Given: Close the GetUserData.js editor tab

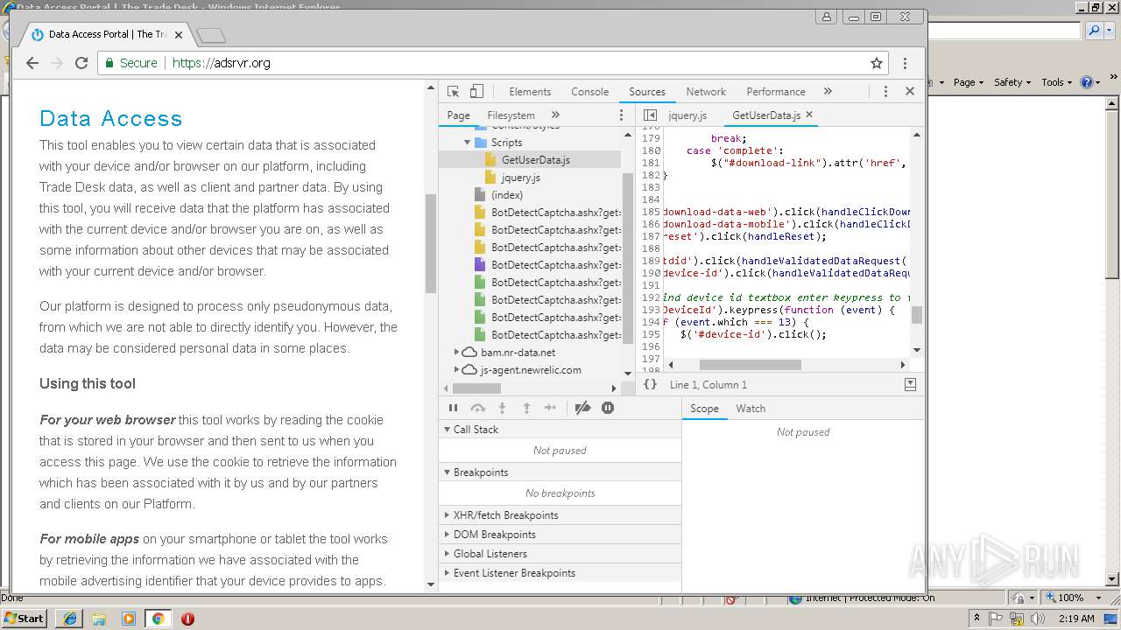Looking at the screenshot, I should coord(809,115).
